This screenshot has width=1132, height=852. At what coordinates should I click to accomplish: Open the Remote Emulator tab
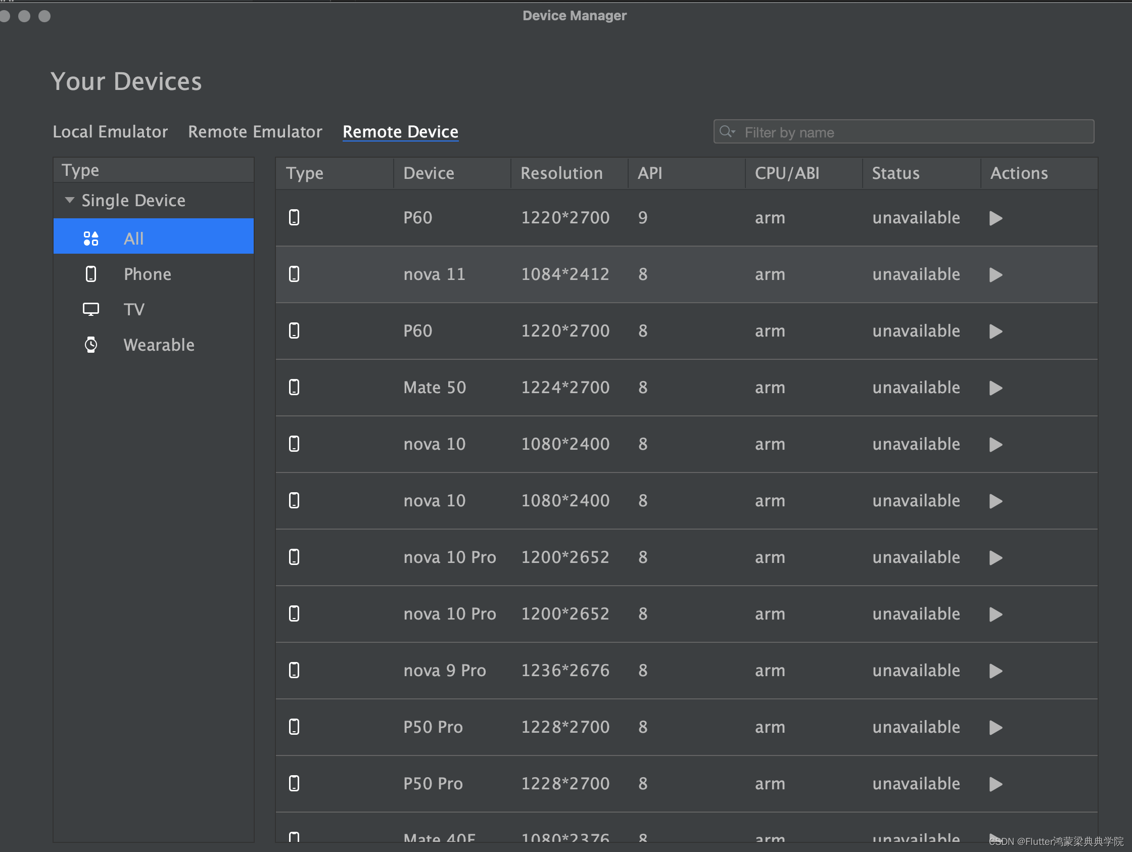tap(255, 131)
